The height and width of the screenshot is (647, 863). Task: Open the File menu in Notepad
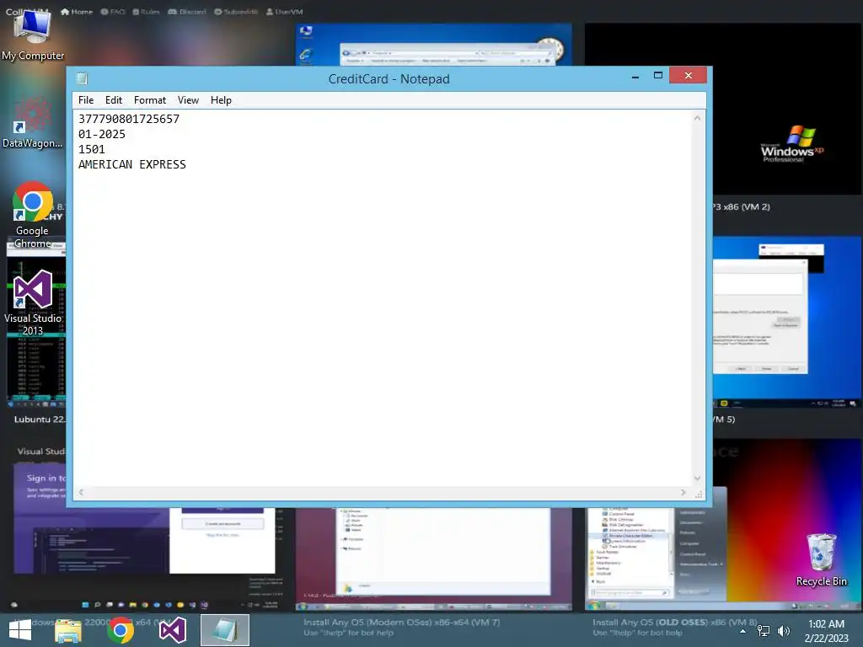[86, 100]
